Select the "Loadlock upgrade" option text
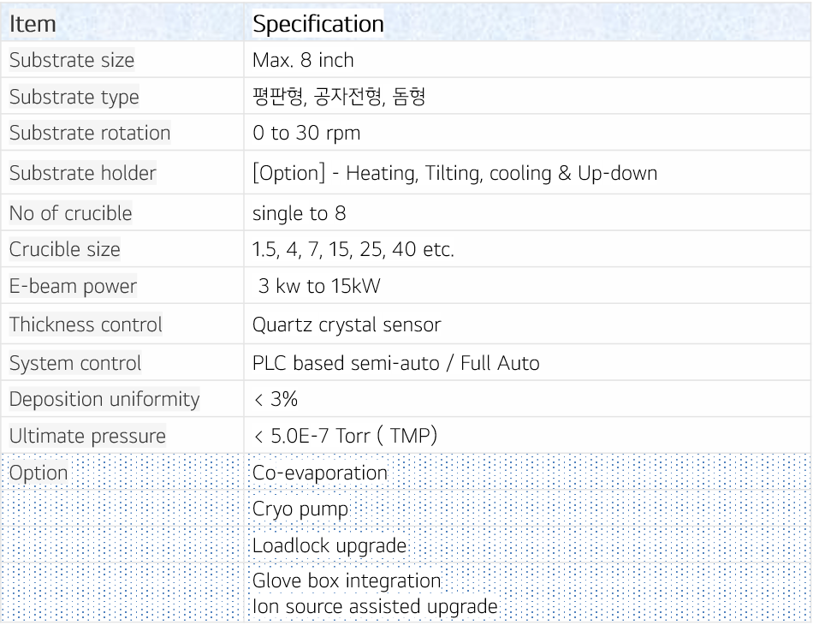The height and width of the screenshot is (631, 813). (x=329, y=545)
